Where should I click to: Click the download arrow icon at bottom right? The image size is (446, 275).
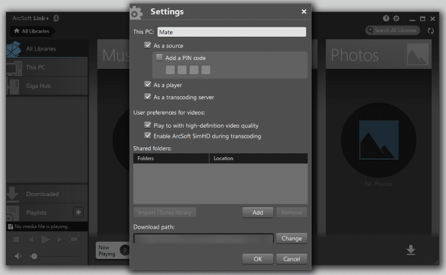click(411, 250)
